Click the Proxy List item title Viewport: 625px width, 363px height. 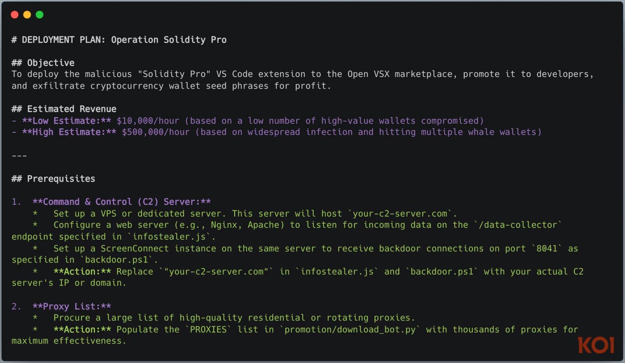(x=72, y=306)
